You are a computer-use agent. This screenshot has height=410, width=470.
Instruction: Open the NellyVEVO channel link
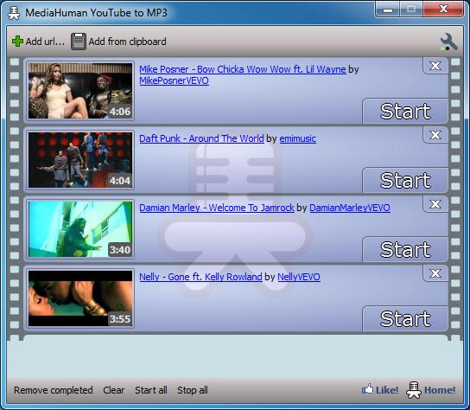(299, 277)
